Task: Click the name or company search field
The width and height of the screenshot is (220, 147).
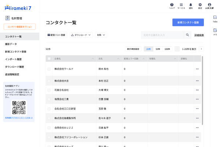Action: tap(162, 35)
